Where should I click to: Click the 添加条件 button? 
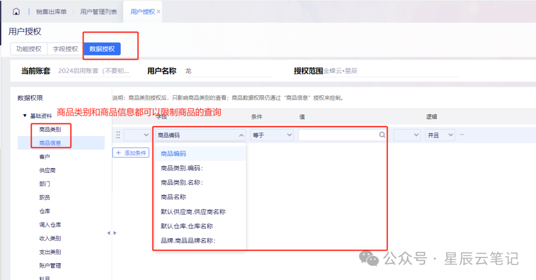(x=131, y=153)
